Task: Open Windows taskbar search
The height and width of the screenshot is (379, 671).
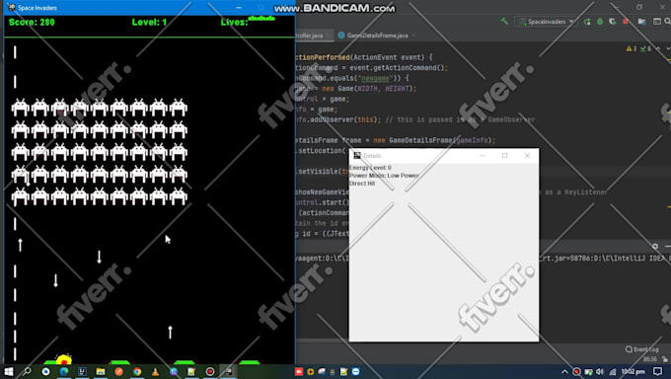Action: 27,371
